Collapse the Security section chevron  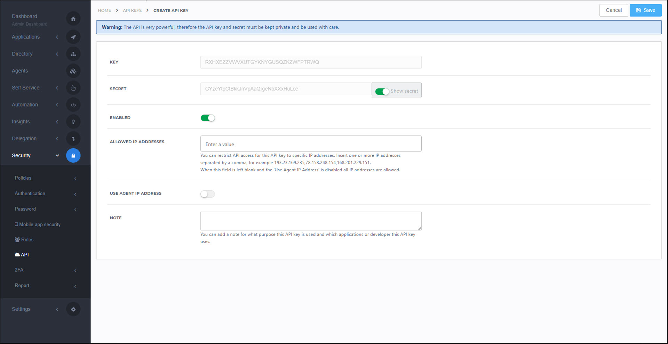57,155
